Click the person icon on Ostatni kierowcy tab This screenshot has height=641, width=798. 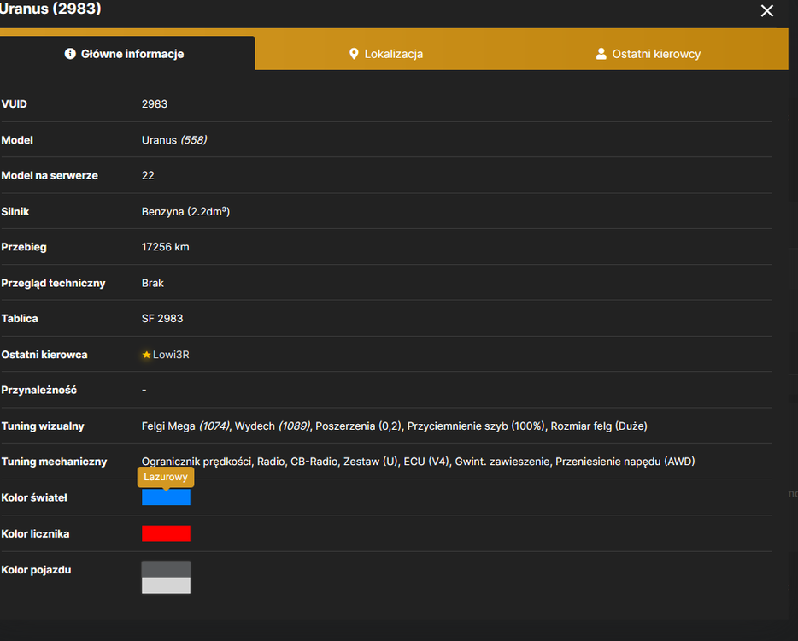[x=601, y=54]
